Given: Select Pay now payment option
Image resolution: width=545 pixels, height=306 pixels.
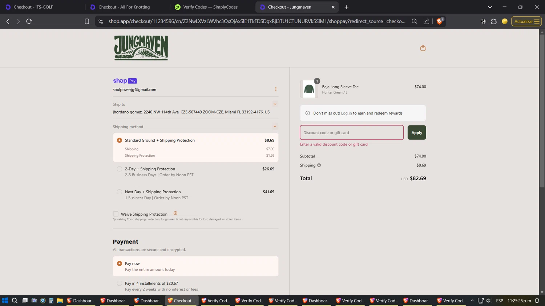Looking at the screenshot, I should [120, 264].
